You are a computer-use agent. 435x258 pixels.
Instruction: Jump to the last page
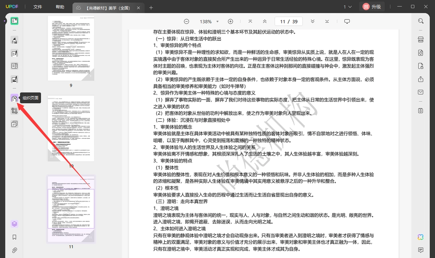tap(327, 21)
